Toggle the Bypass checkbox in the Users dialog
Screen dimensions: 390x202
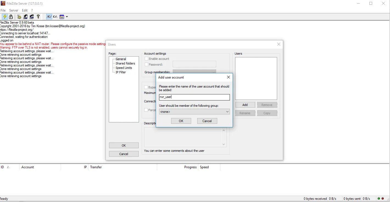coord(146,87)
